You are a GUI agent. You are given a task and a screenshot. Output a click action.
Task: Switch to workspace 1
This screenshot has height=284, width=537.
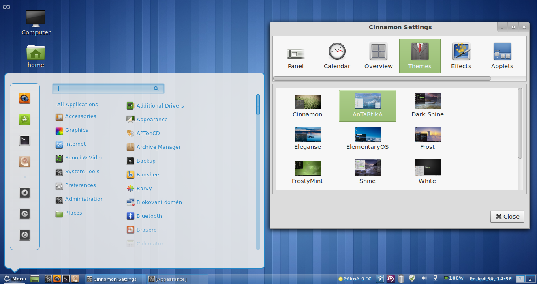click(520, 279)
